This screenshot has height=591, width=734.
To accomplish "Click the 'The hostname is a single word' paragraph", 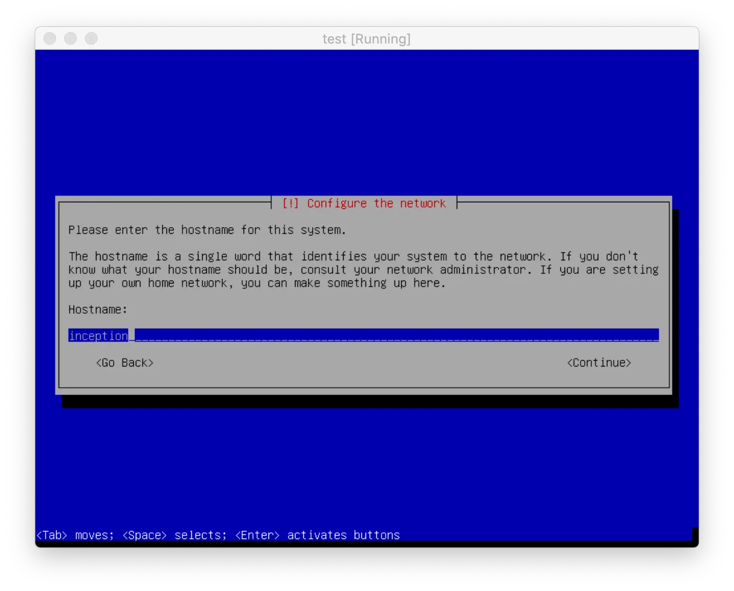I will [x=363, y=270].
